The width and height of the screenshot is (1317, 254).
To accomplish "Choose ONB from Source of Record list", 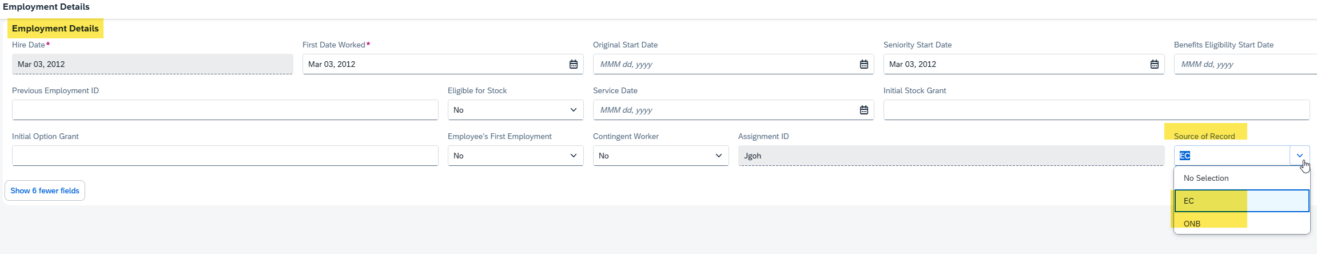I will pyautogui.click(x=1242, y=223).
